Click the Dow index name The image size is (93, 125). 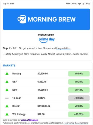[15, 90]
